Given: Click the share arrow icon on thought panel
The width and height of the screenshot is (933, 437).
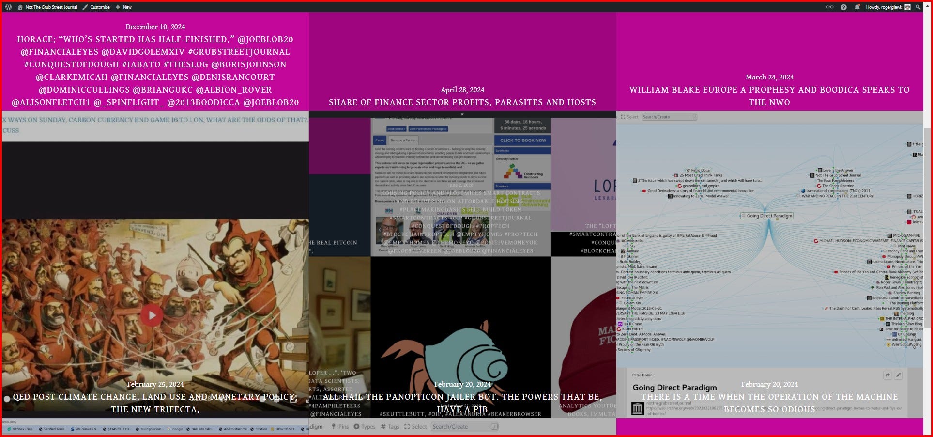Looking at the screenshot, I should (887, 375).
